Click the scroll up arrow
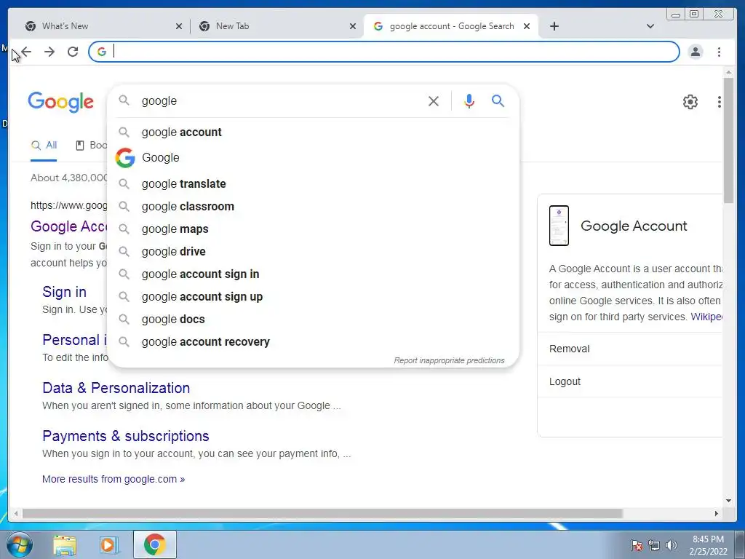Image resolution: width=745 pixels, height=559 pixels. pos(728,72)
